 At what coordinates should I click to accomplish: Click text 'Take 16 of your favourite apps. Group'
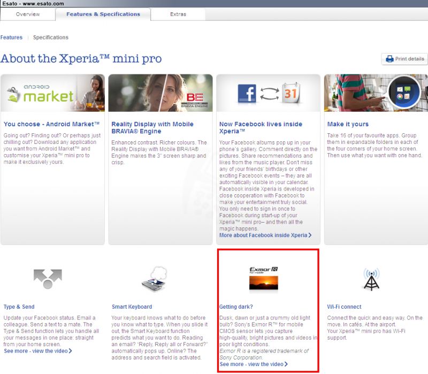coord(372,135)
